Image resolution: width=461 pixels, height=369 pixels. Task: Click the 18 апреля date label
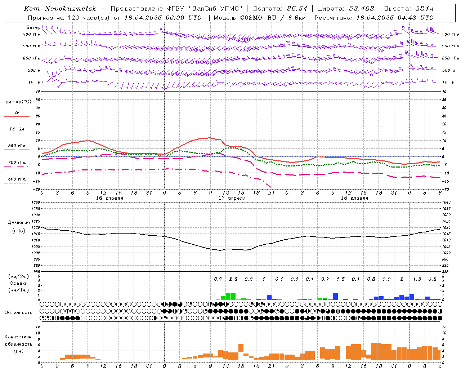[354, 198]
